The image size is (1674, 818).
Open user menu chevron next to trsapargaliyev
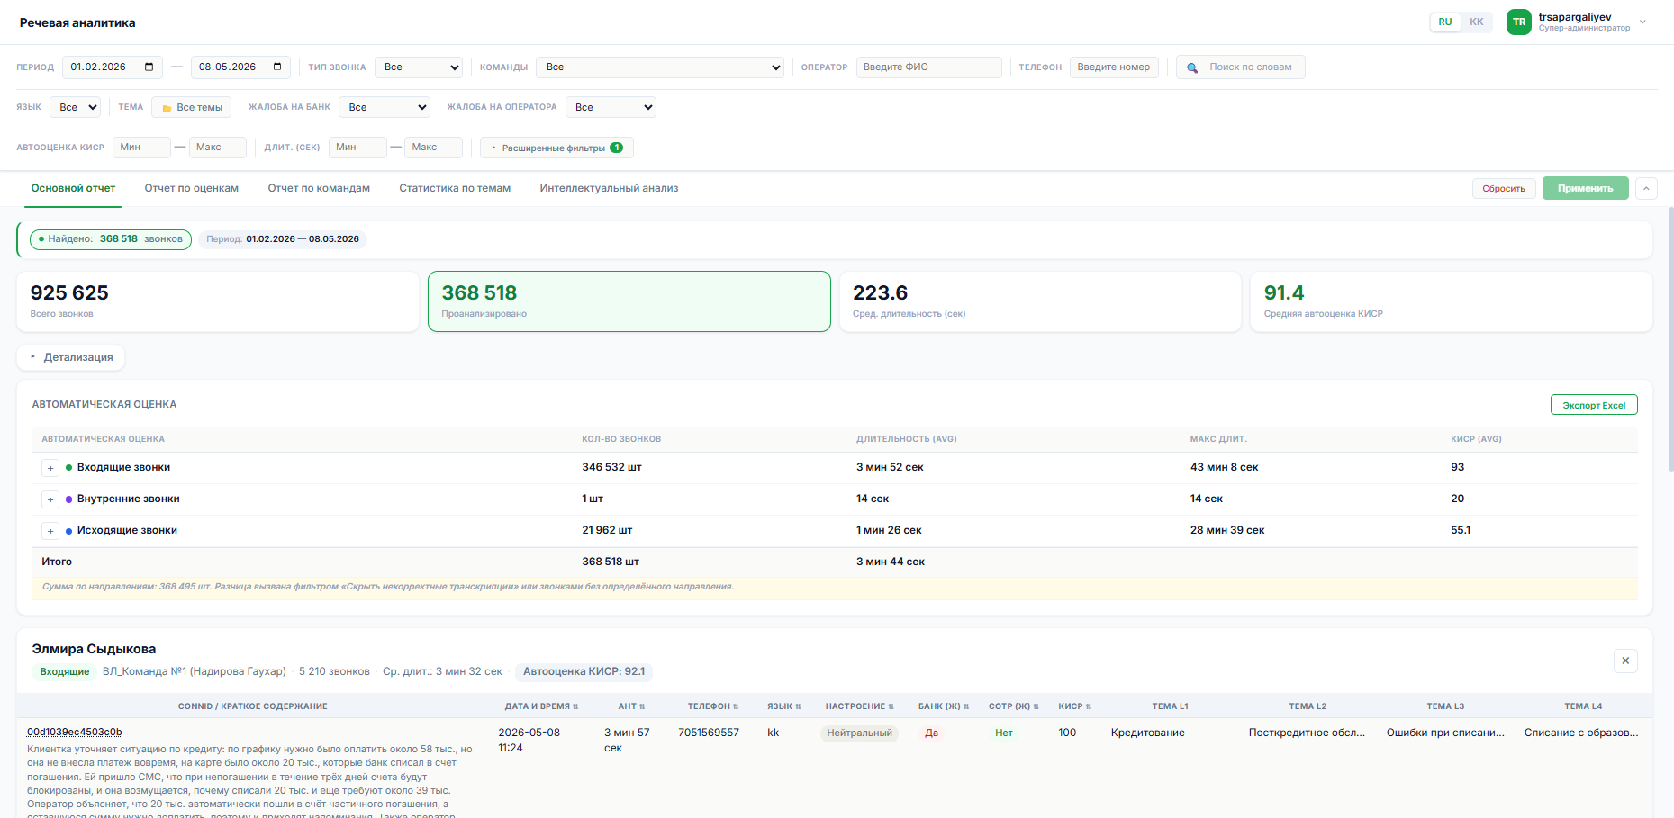pos(1642,22)
